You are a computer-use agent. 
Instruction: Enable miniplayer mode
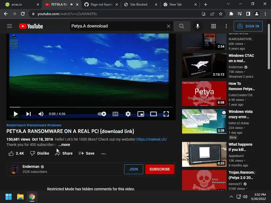point(141,114)
